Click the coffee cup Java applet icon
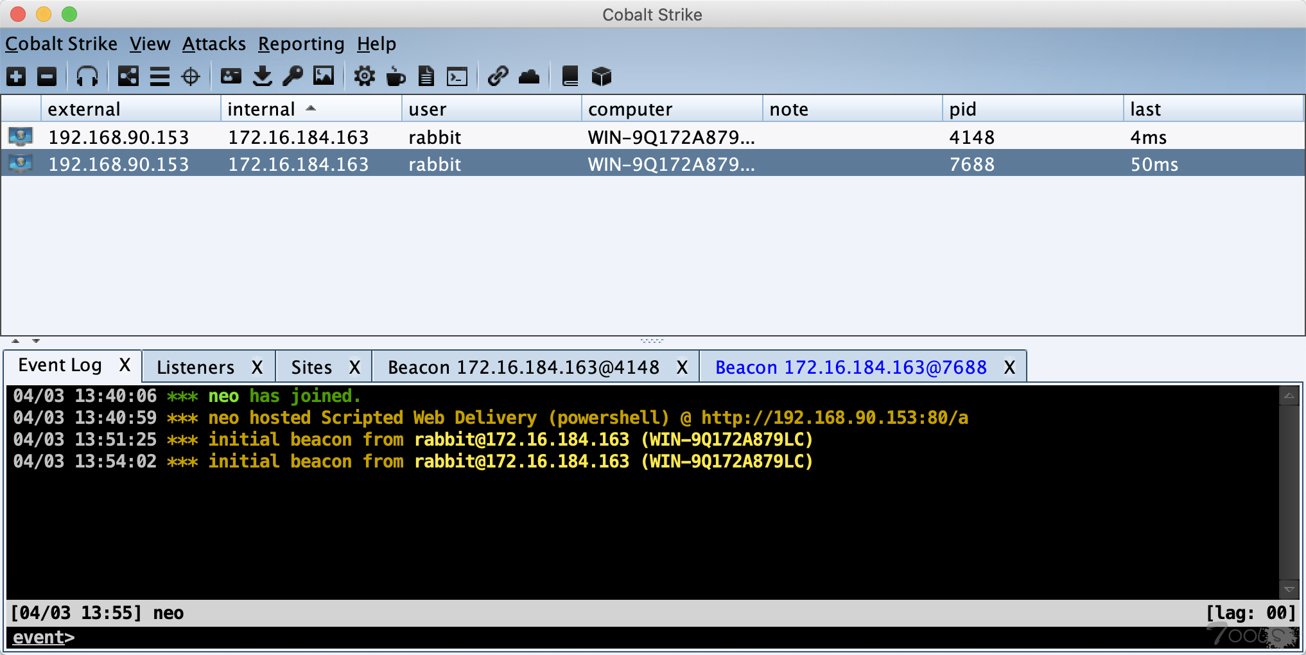Screen dimensions: 1306x655 [396, 76]
